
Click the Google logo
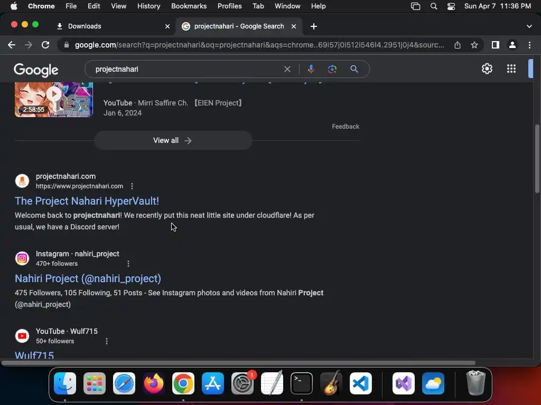36,70
